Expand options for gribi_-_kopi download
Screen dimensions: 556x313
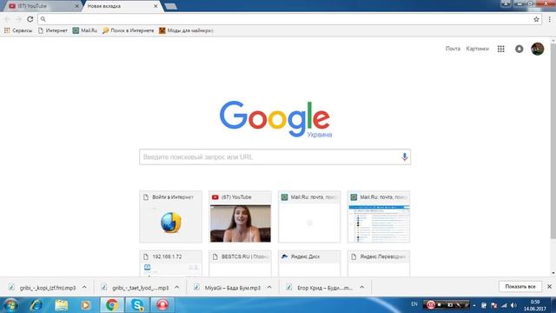coord(84,288)
